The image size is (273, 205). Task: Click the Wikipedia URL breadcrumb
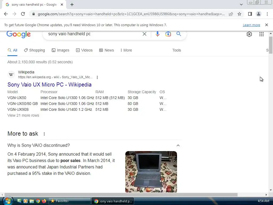(55, 77)
